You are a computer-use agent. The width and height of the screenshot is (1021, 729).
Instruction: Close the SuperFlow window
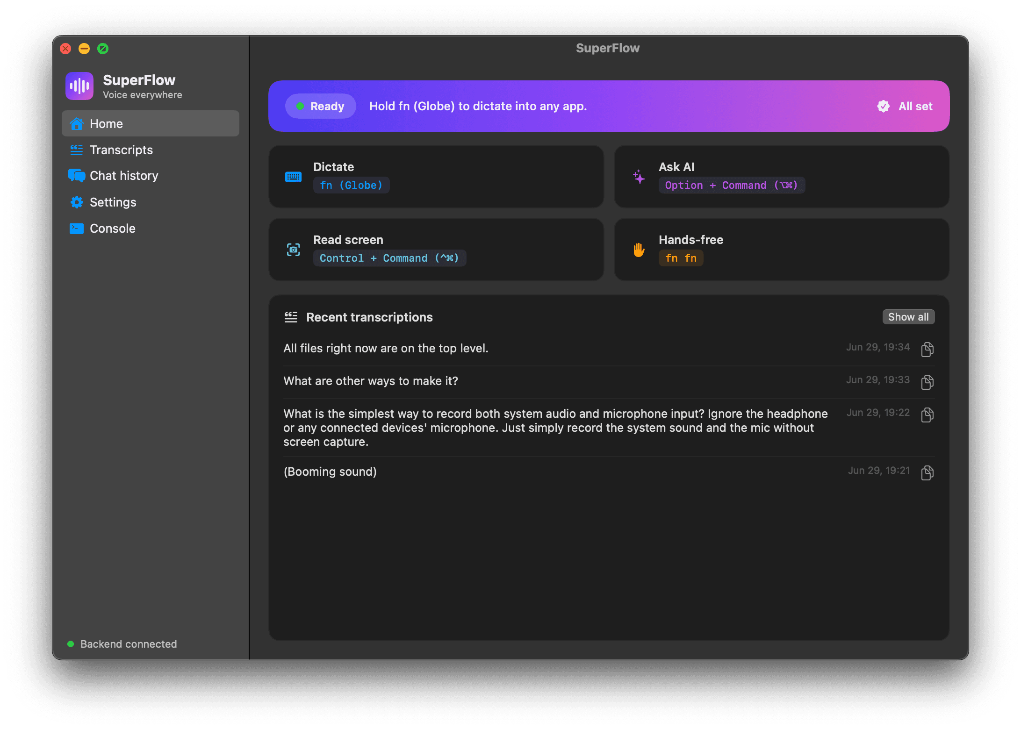66,49
